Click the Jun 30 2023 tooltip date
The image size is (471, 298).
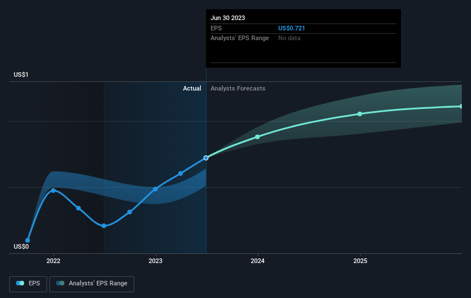pos(228,18)
